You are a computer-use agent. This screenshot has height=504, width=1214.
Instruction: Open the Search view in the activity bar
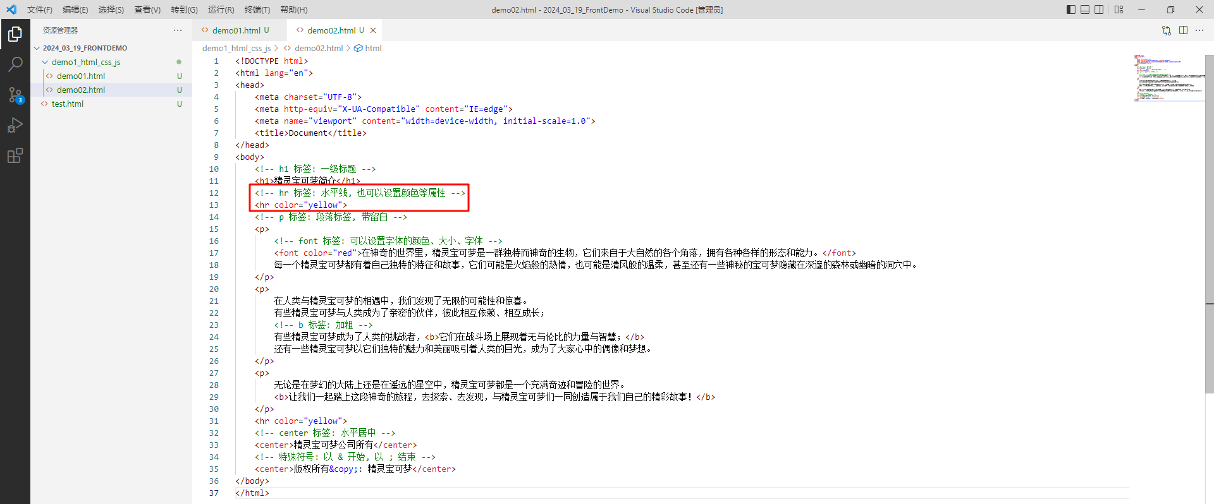15,64
